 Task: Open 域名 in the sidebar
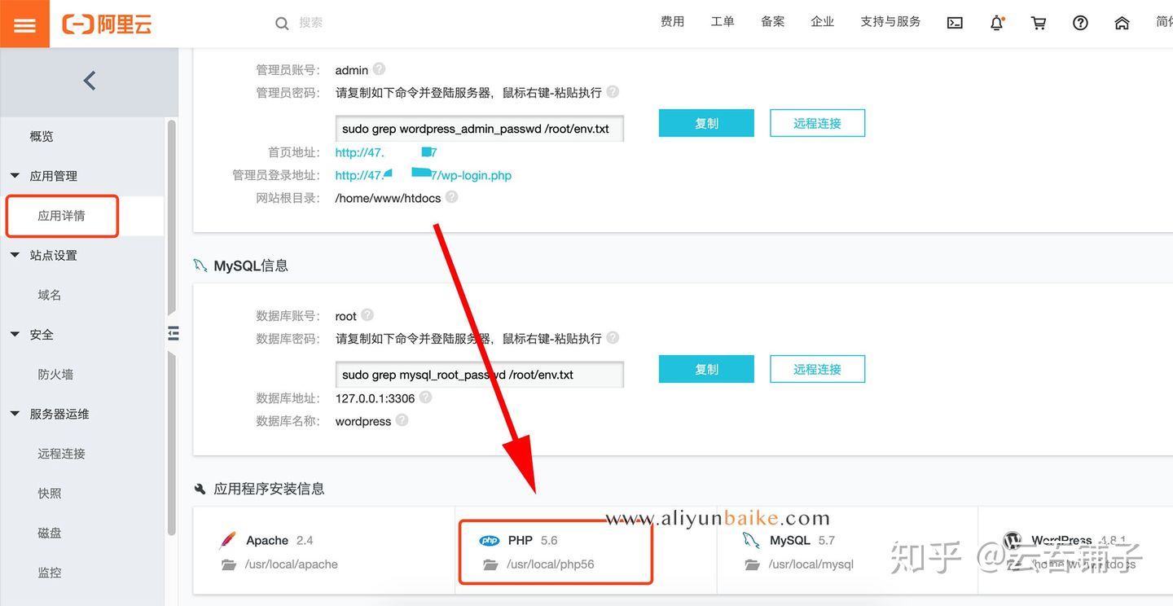pyautogui.click(x=50, y=295)
